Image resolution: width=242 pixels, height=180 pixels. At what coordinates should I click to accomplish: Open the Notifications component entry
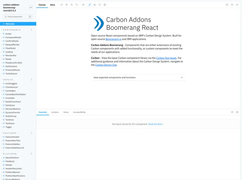[x=11, y=66]
